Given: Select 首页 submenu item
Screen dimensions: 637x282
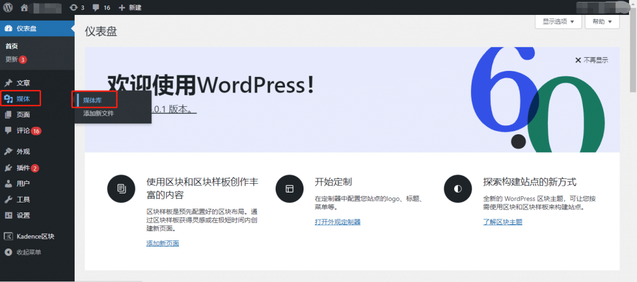Looking at the screenshot, I should pyautogui.click(x=12, y=46).
